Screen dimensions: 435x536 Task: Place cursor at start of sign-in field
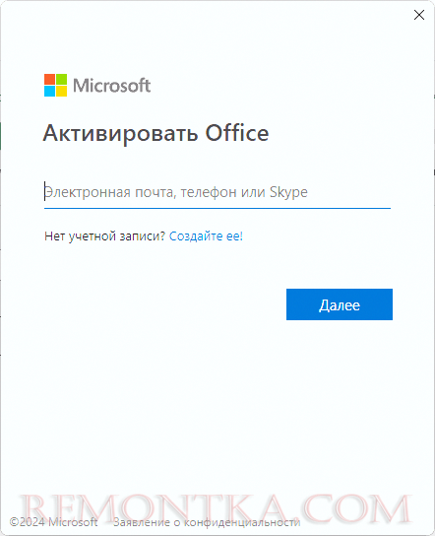click(x=45, y=192)
